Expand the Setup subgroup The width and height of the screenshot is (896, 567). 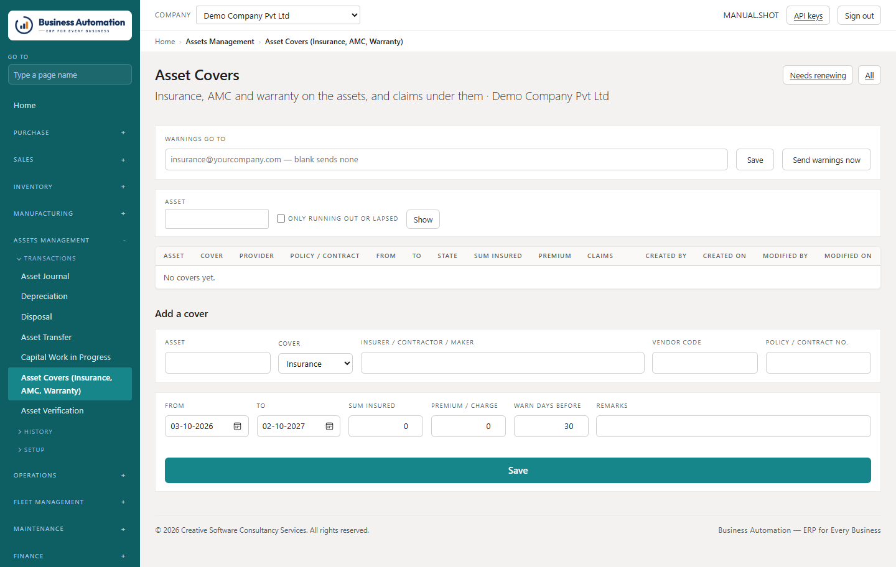pyautogui.click(x=31, y=450)
